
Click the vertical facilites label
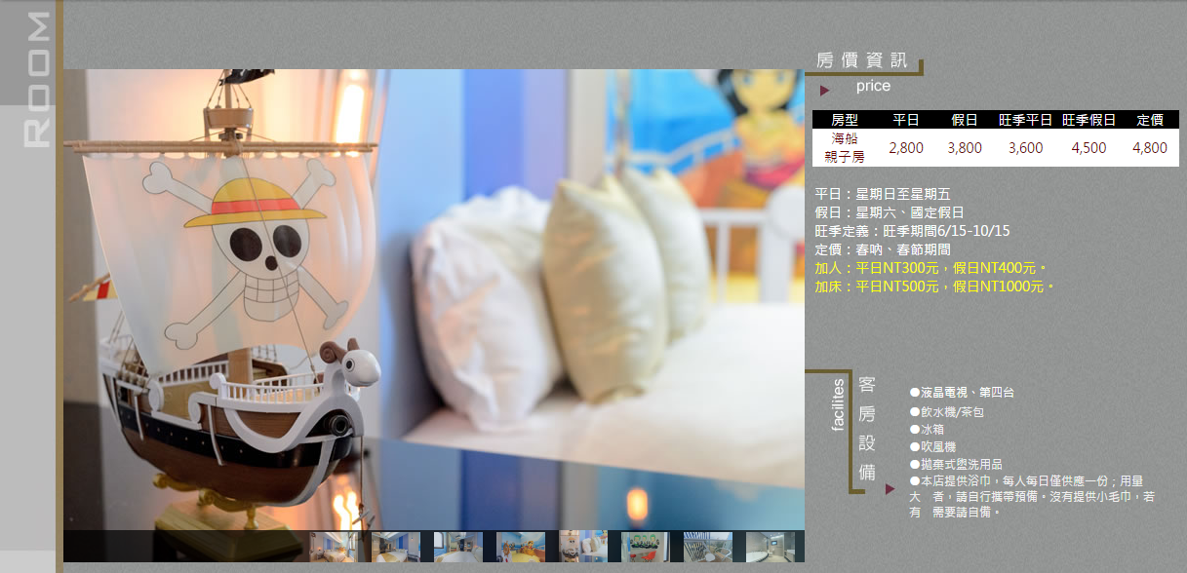pyautogui.click(x=838, y=404)
